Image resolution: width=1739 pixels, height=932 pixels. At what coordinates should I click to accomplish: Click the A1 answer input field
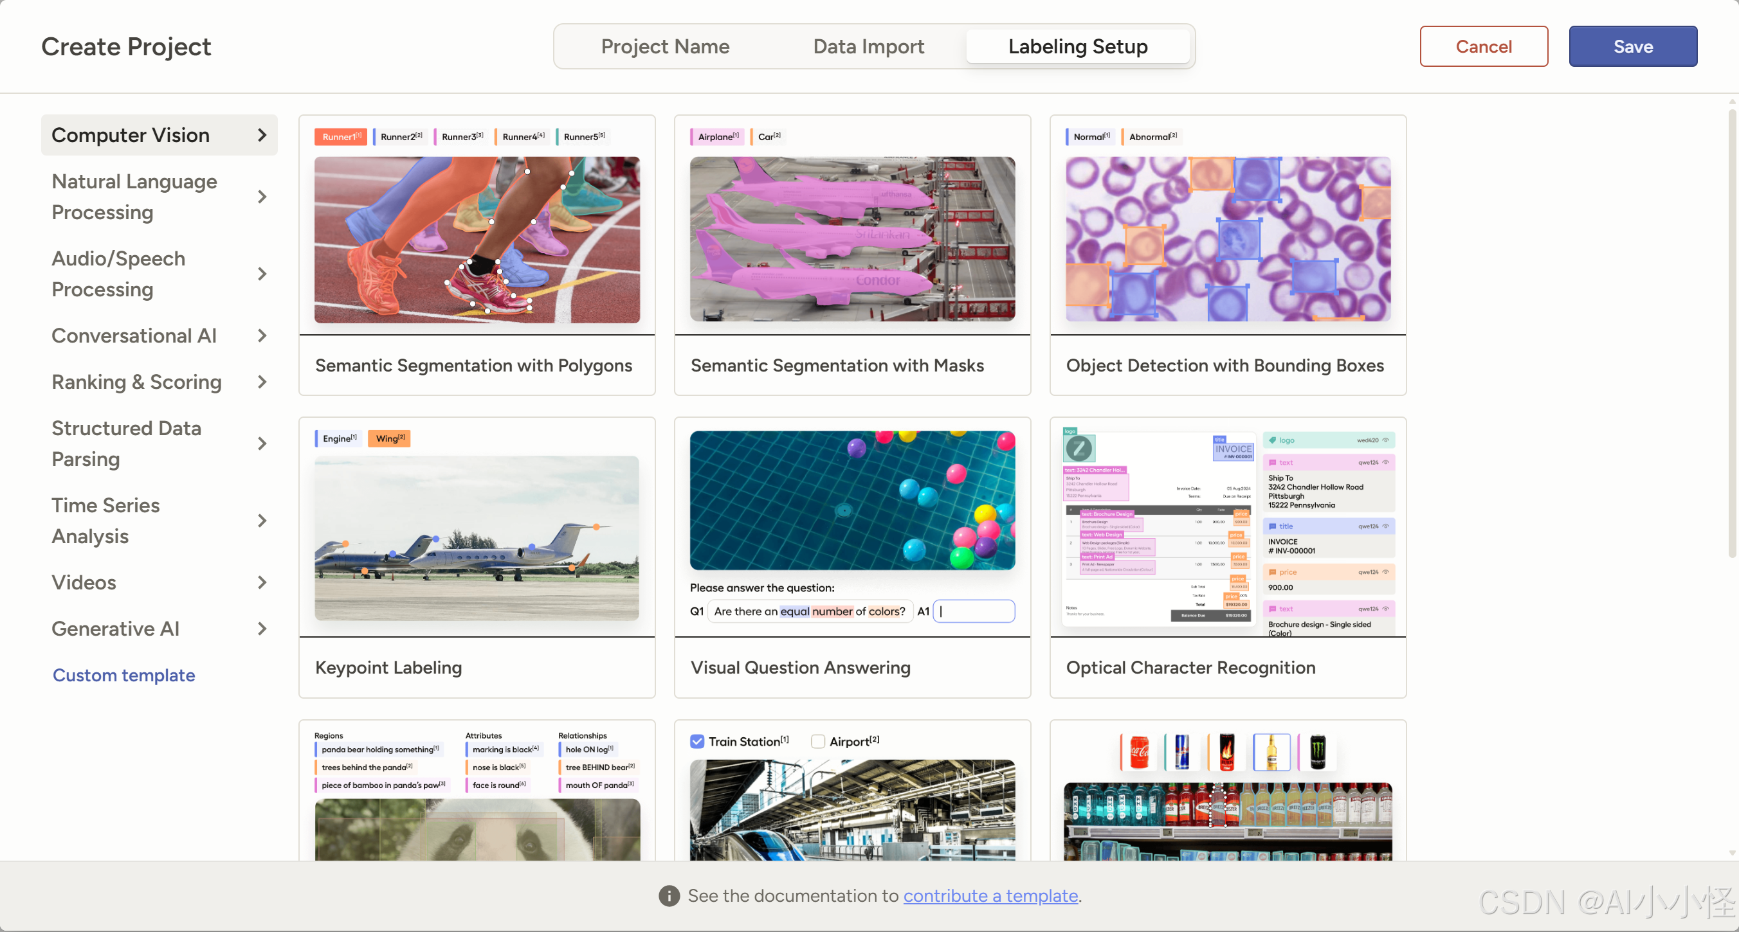click(974, 611)
